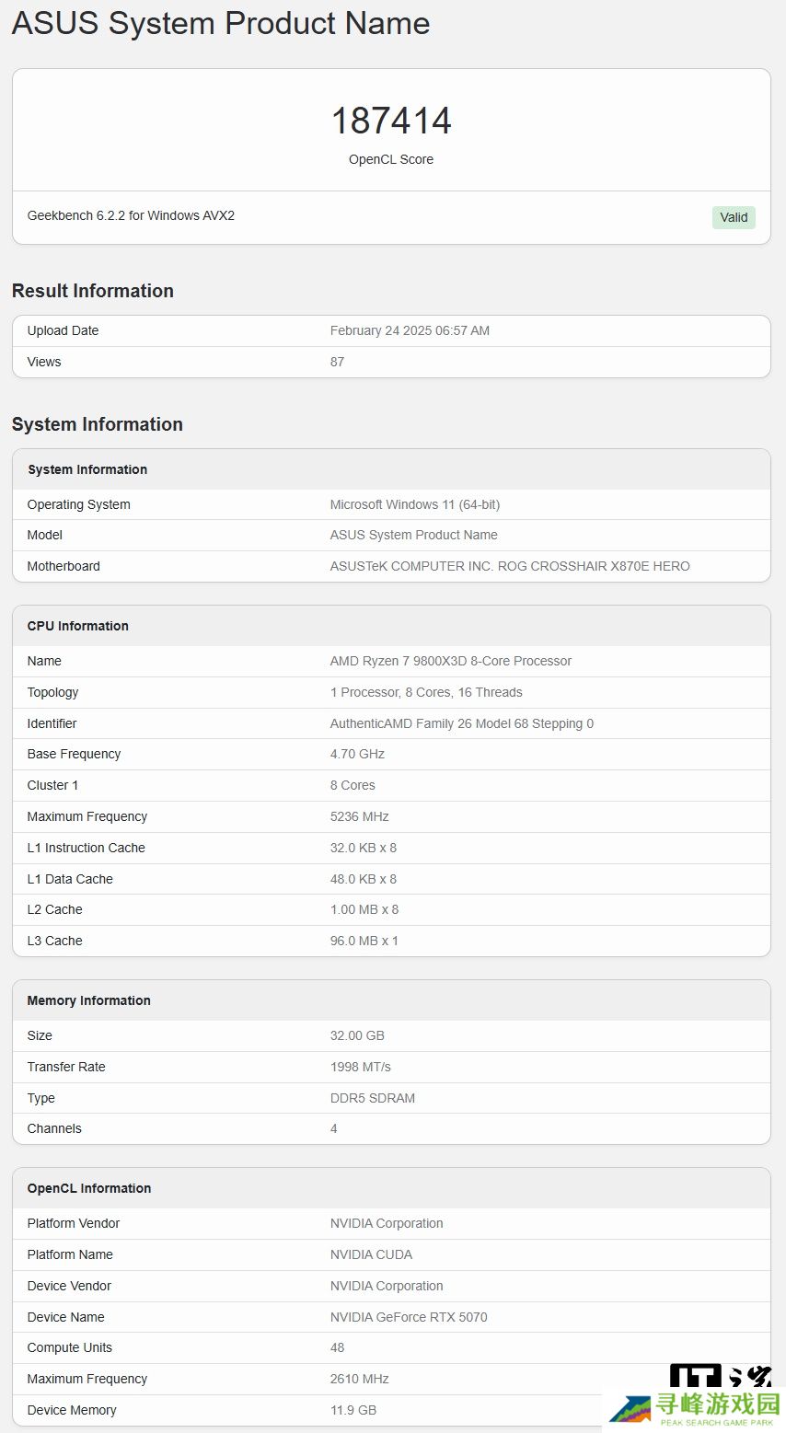Click the Microsoft Windows 11 (64-bit) value
Screen dimensions: 786x1433
point(414,504)
